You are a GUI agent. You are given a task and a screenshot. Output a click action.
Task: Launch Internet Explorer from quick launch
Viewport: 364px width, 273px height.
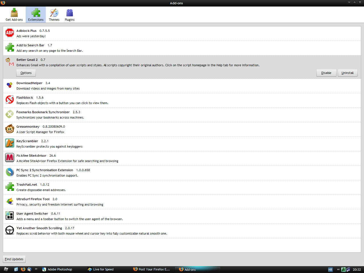[16, 269]
